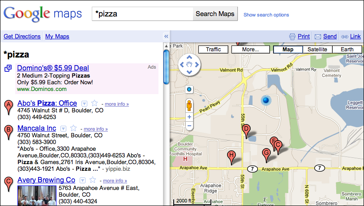Screen dimensions: 364x206
Task: Open the Link text link
Action: coord(355,36)
